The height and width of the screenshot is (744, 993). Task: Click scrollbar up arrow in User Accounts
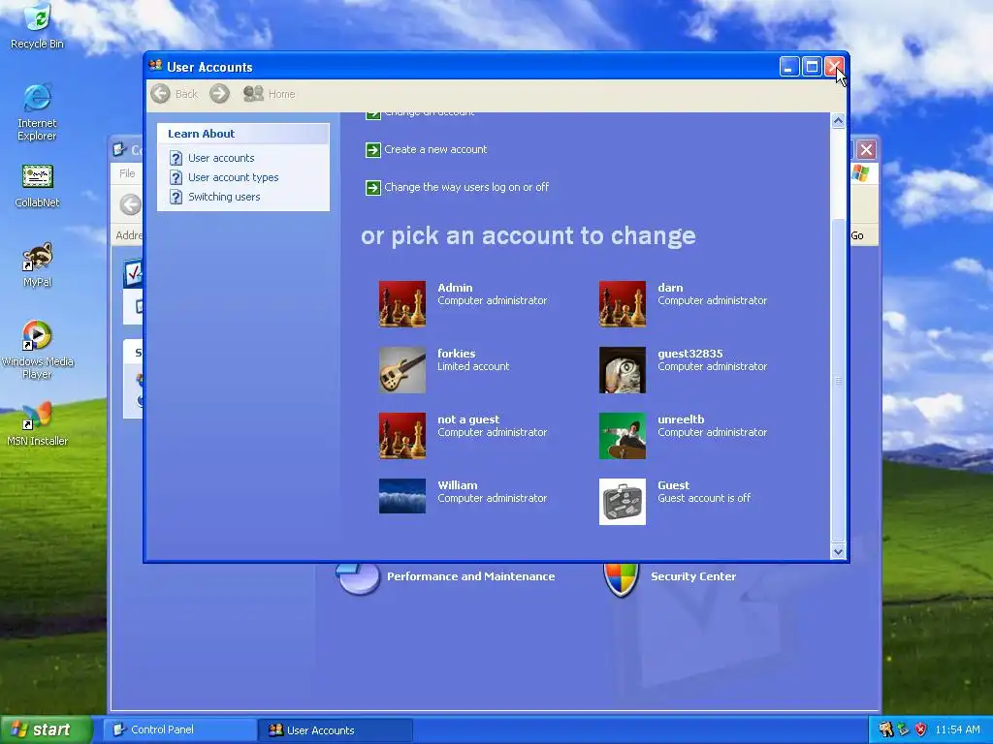click(838, 121)
